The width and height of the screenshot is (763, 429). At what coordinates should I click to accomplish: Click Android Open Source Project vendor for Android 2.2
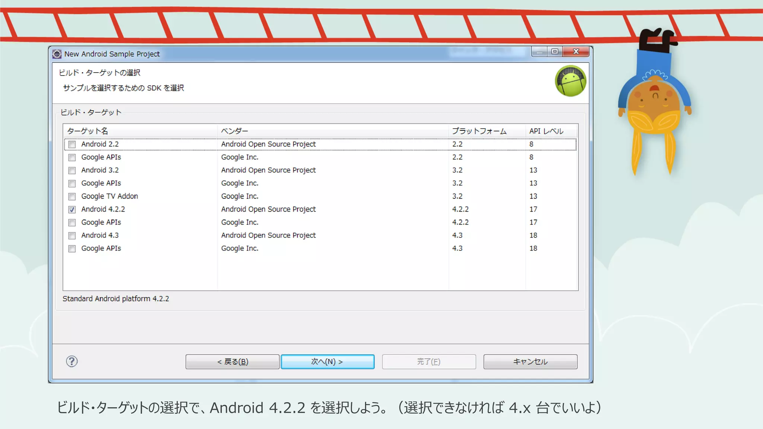[268, 144]
